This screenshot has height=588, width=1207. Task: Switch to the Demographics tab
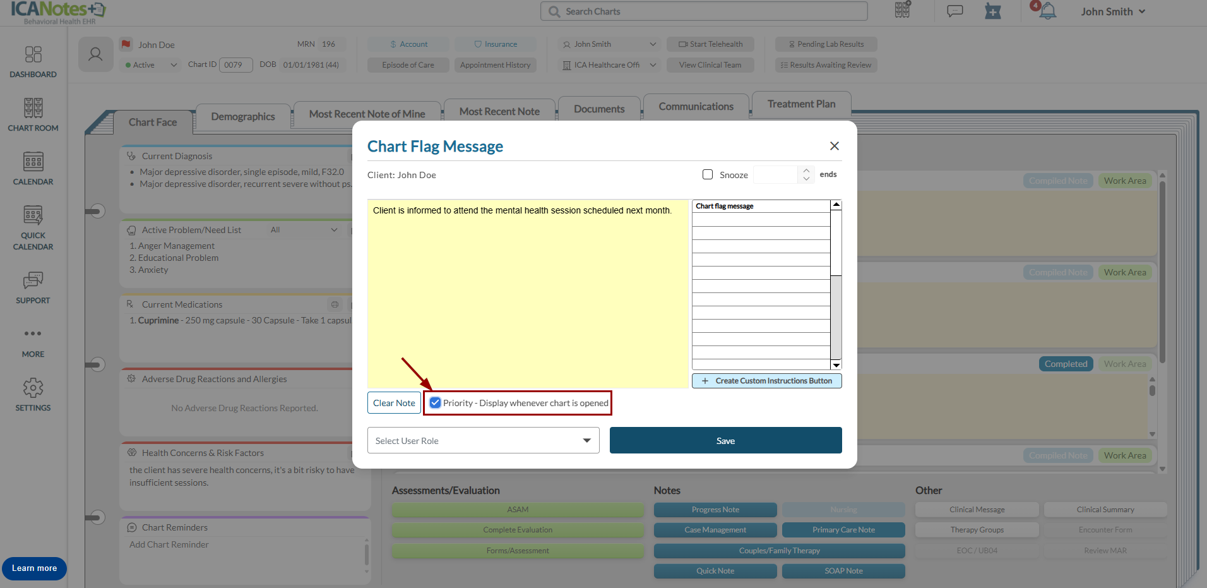[x=243, y=116]
